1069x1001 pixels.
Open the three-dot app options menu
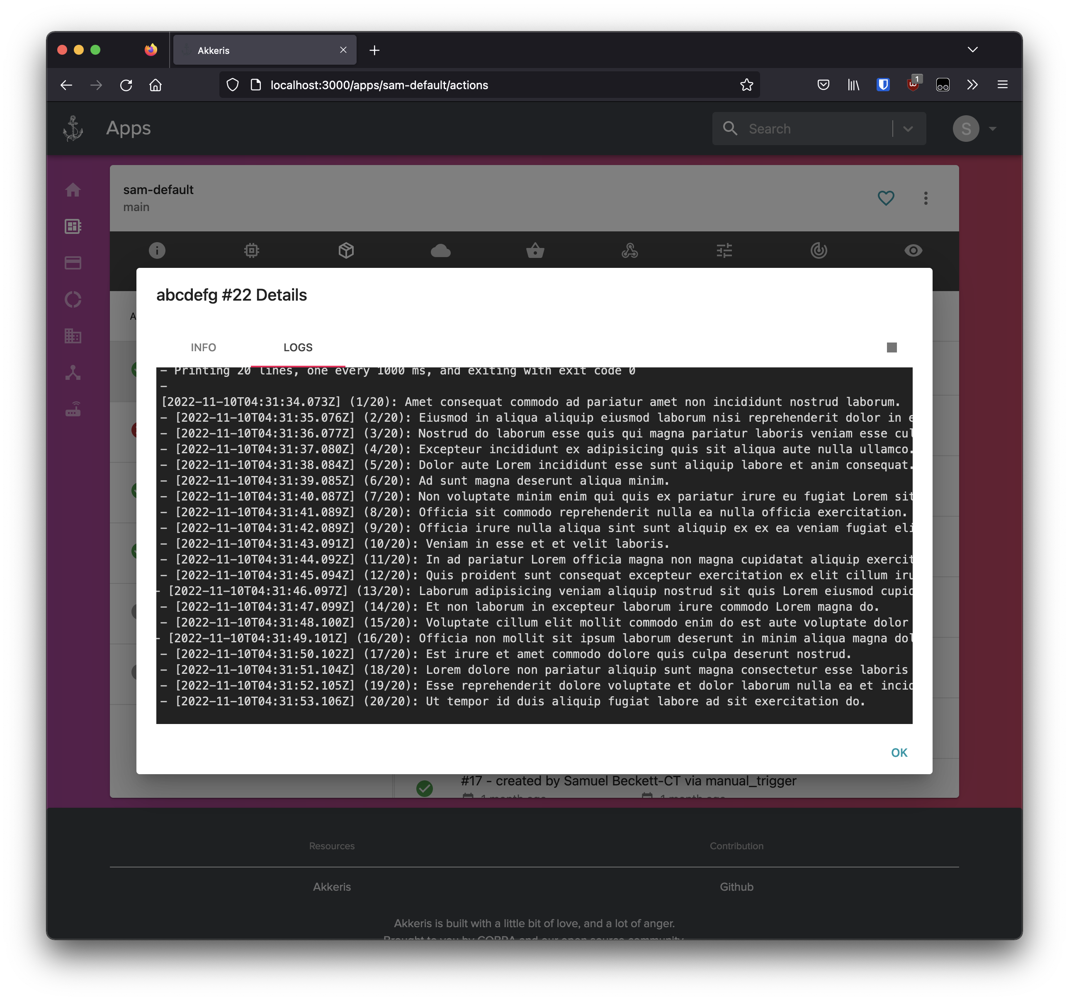926,198
